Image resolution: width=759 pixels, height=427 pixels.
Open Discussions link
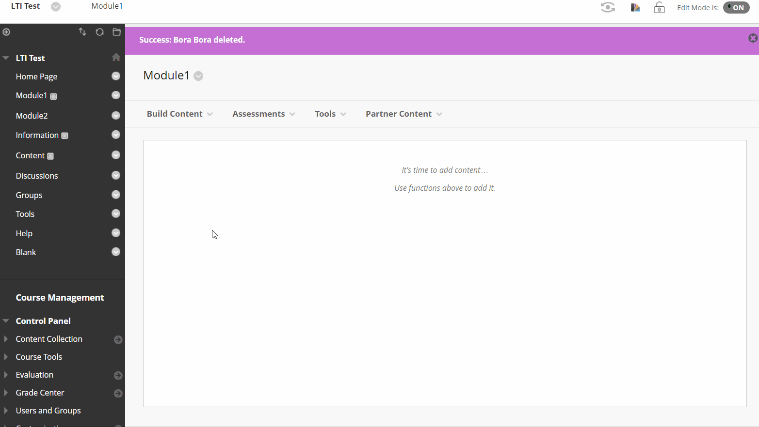(x=37, y=176)
